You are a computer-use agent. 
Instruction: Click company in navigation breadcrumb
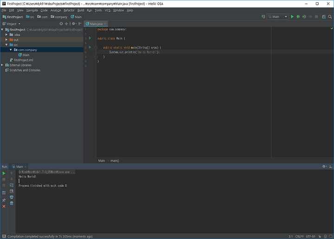coord(59,17)
